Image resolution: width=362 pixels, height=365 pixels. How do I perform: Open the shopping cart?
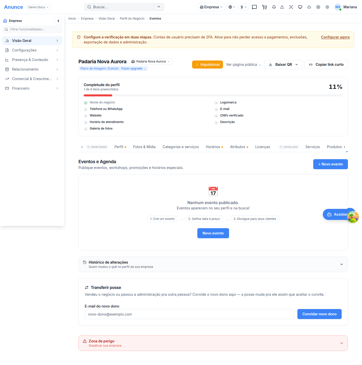click(x=264, y=7)
